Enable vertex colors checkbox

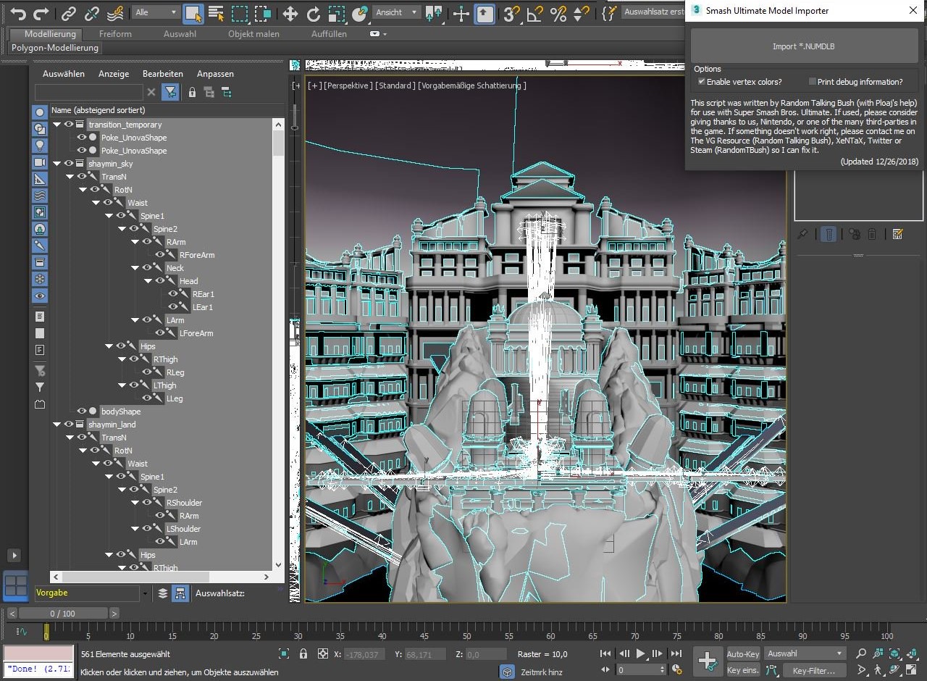(x=702, y=82)
